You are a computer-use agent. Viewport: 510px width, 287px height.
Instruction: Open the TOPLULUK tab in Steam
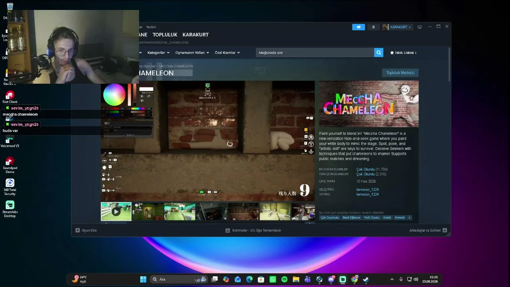click(x=165, y=35)
